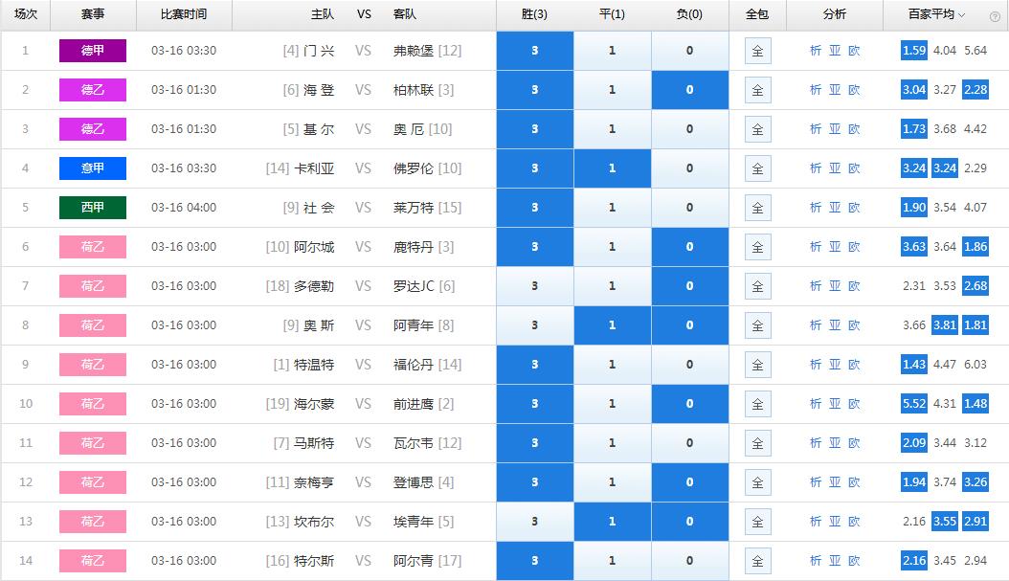Click away team 埃青年 in row 13
1009x581 pixels.
tap(414, 522)
